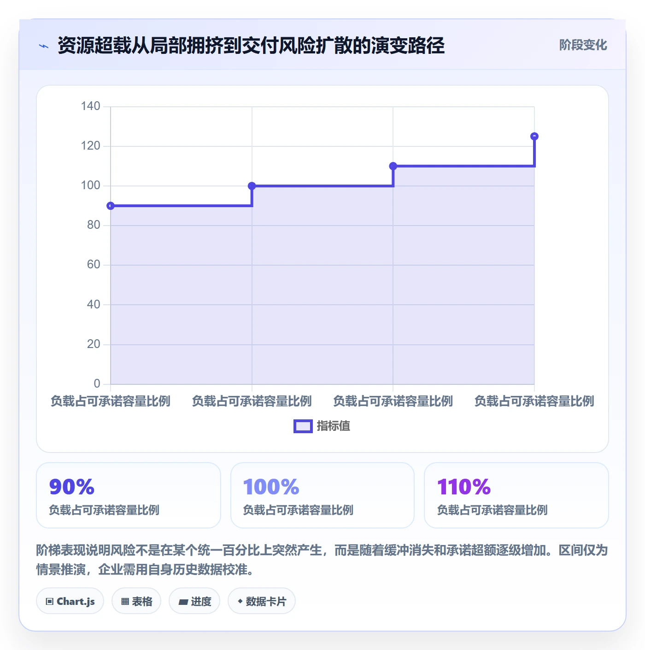Click the data point at value 110
The height and width of the screenshot is (650, 645).
pos(393,166)
